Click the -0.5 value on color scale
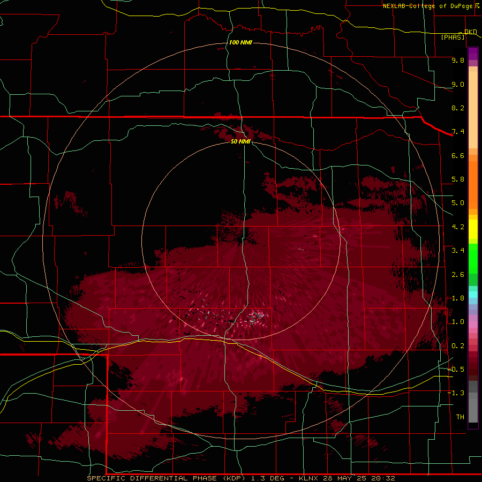Viewport: 482px width, 482px height. [x=456, y=370]
